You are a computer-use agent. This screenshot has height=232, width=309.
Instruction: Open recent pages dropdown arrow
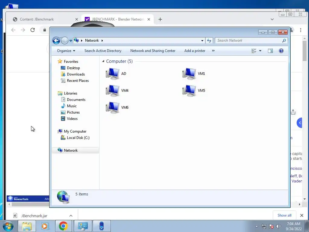pyautogui.click(x=71, y=41)
